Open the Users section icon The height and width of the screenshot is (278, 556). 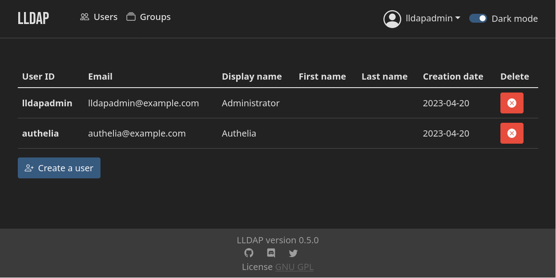click(85, 16)
